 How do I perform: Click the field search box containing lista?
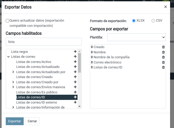[44, 42]
